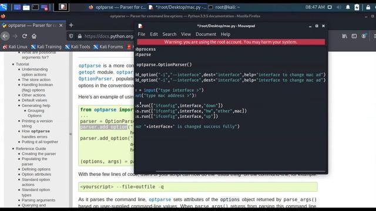Open The store action sidebar link

(36, 80)
